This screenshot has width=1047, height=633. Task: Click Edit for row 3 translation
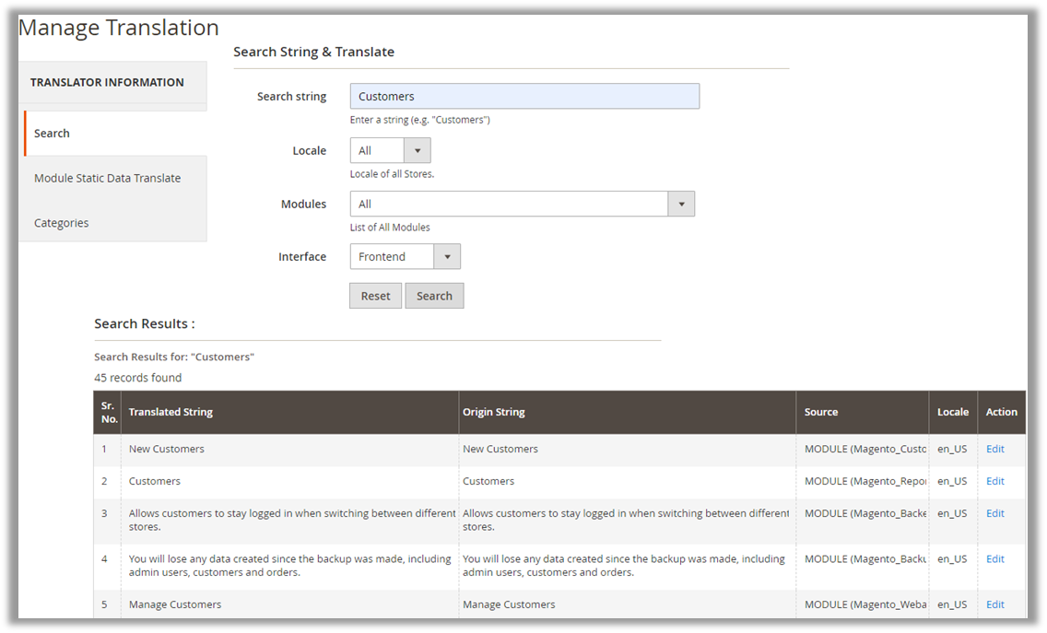click(994, 514)
